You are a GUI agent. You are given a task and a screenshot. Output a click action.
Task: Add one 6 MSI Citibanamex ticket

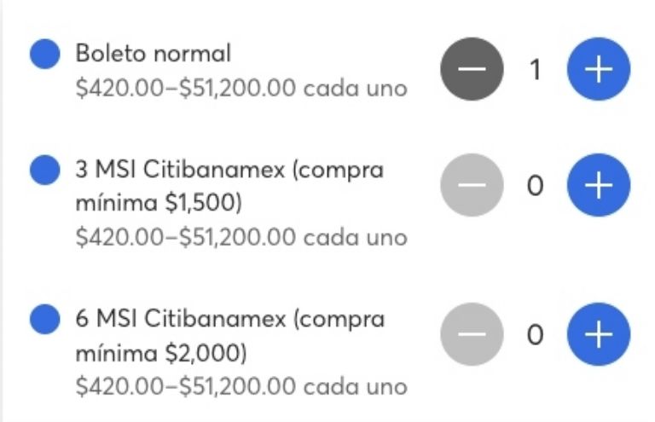coord(599,334)
